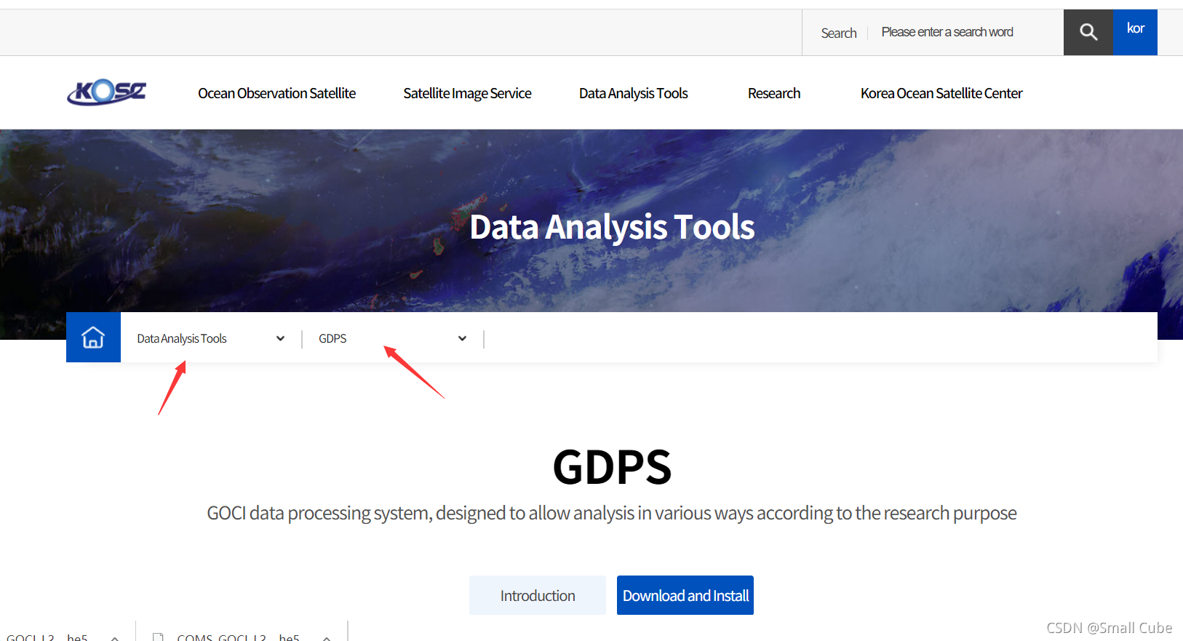Open Ocean Observation Satellite menu
The width and height of the screenshot is (1183, 641).
point(276,93)
